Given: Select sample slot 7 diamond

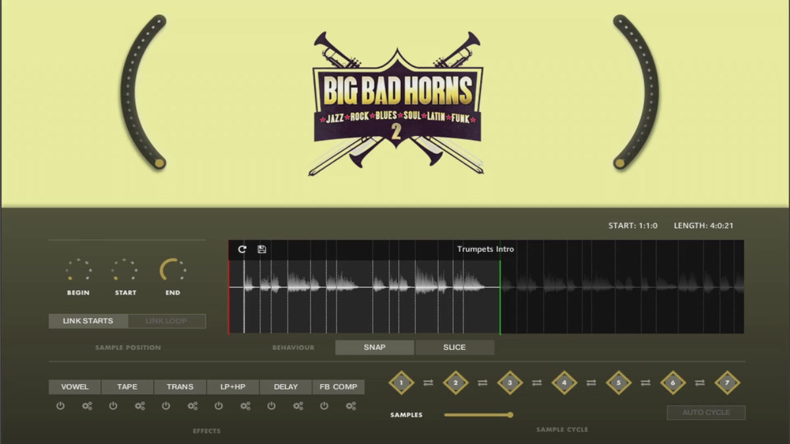Looking at the screenshot, I should click(x=727, y=382).
